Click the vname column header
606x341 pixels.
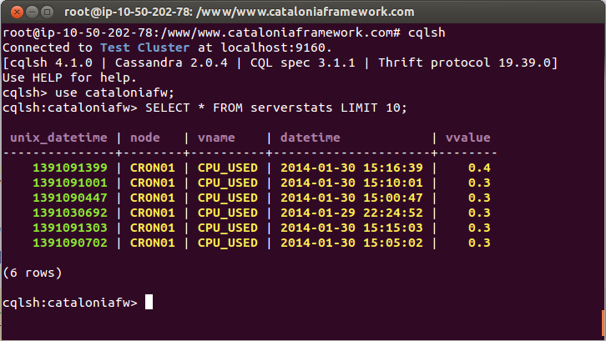pos(216,138)
